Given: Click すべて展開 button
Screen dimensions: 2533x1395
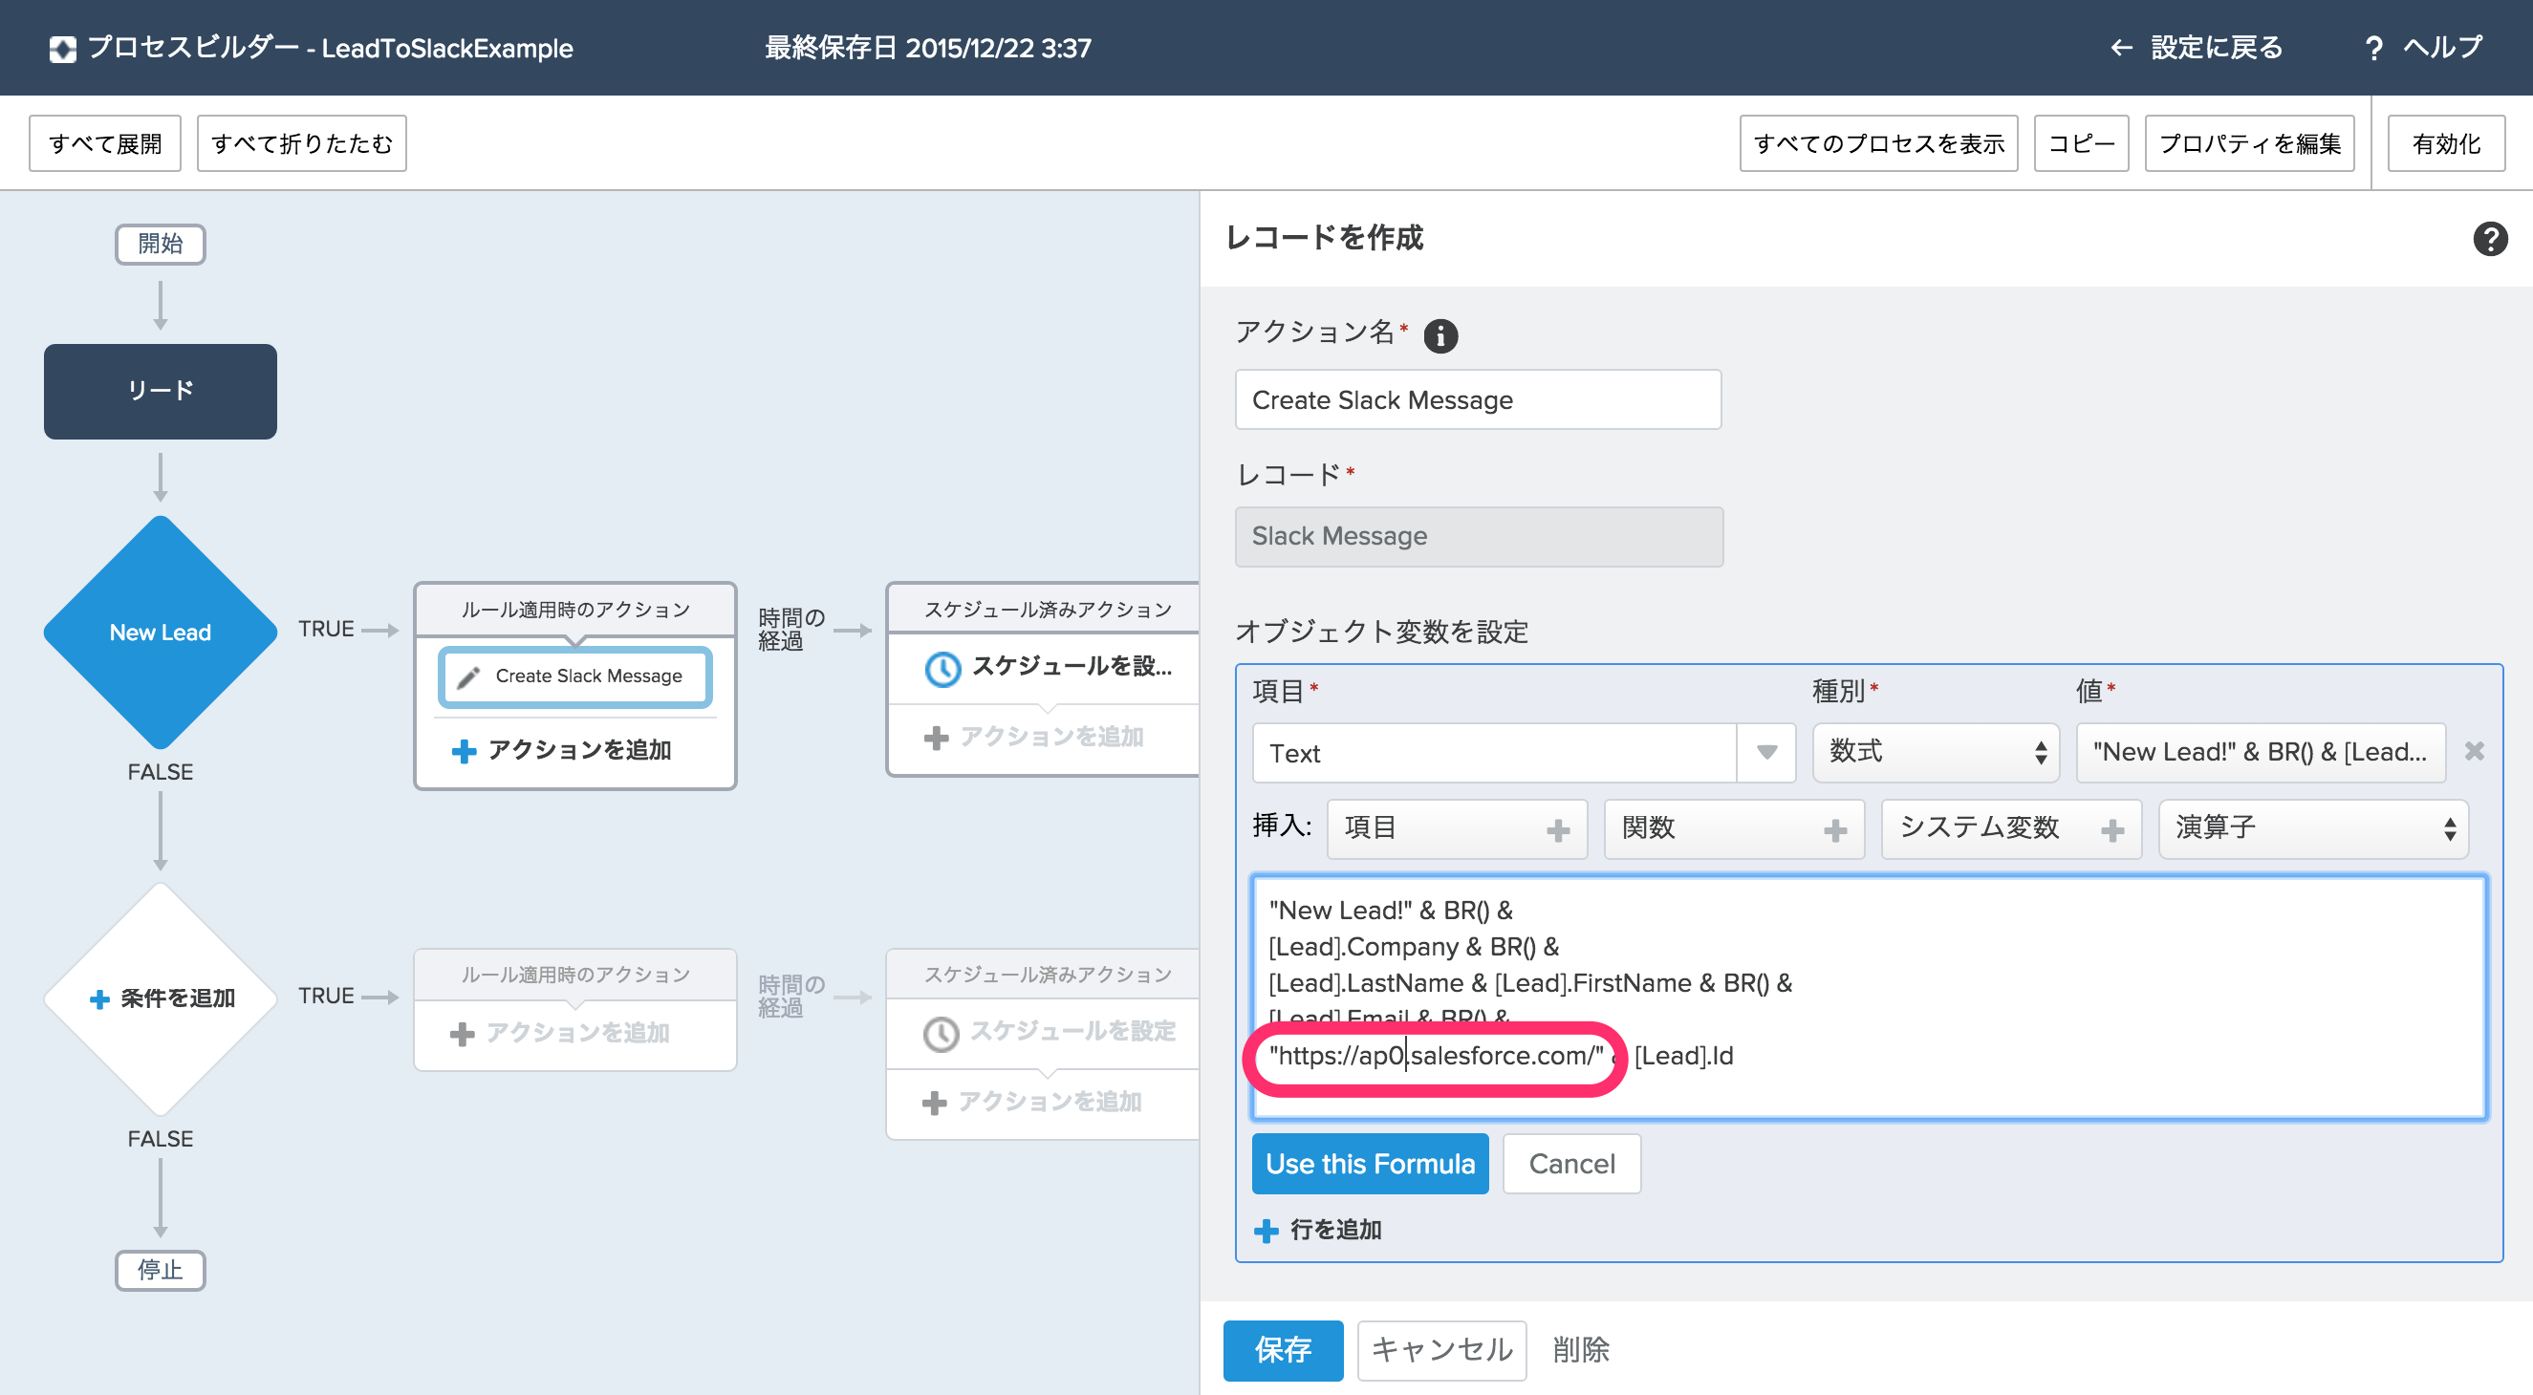Looking at the screenshot, I should point(105,143).
